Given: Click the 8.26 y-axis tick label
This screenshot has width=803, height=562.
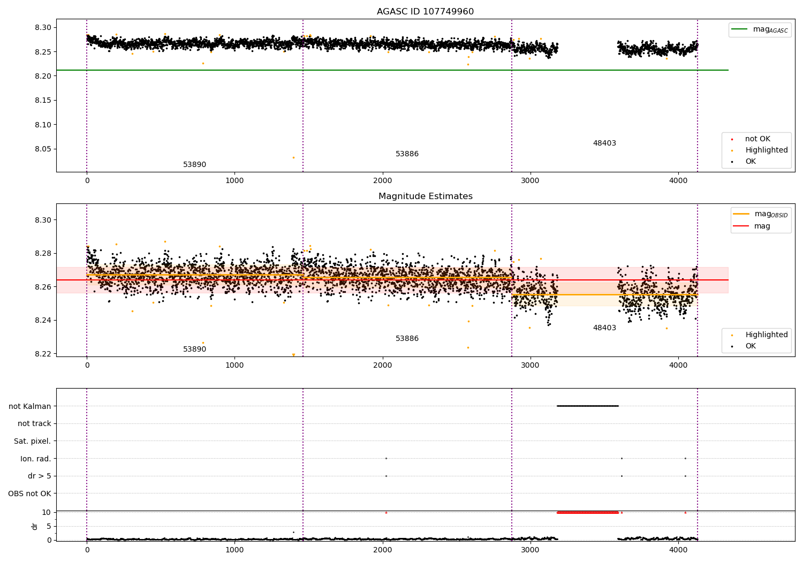Looking at the screenshot, I should (43, 287).
